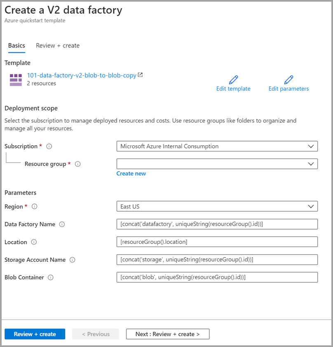Select the Basics tab
Screen dimensions: 333x347
pos(16,45)
